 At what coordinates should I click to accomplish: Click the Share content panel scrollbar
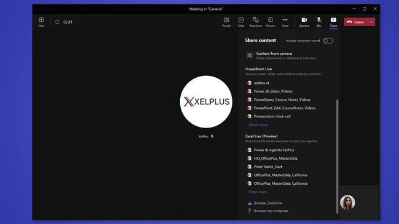pos(337,156)
